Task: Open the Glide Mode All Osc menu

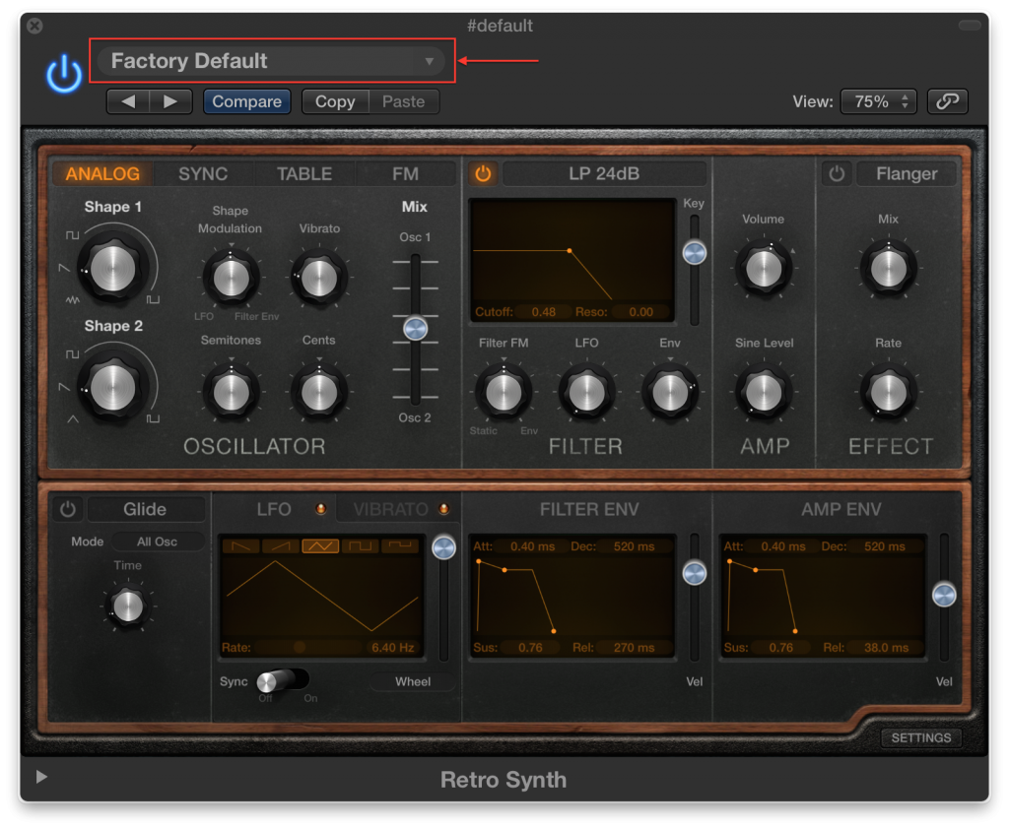Action: point(157,542)
